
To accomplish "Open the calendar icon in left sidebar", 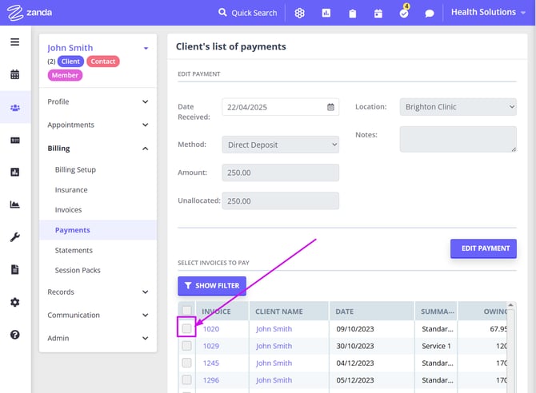I will [14, 75].
